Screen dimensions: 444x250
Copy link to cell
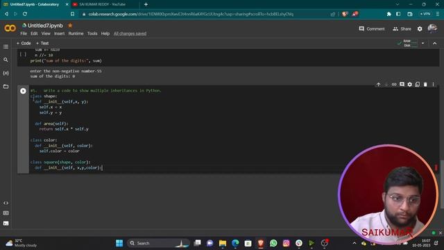click(x=394, y=85)
